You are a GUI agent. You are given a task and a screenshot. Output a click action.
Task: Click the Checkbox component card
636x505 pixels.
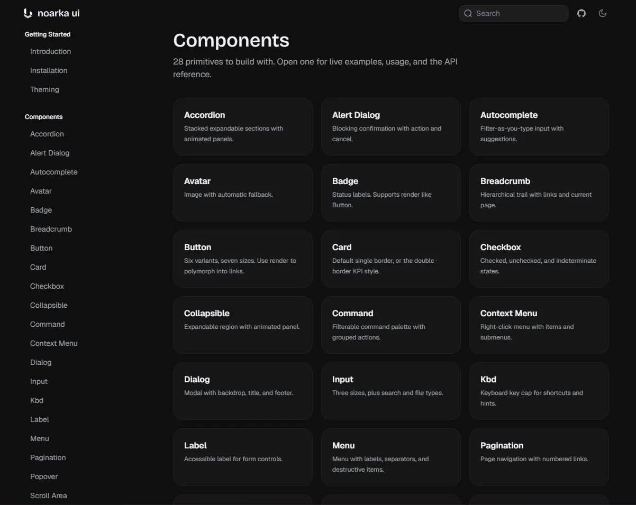tap(539, 259)
